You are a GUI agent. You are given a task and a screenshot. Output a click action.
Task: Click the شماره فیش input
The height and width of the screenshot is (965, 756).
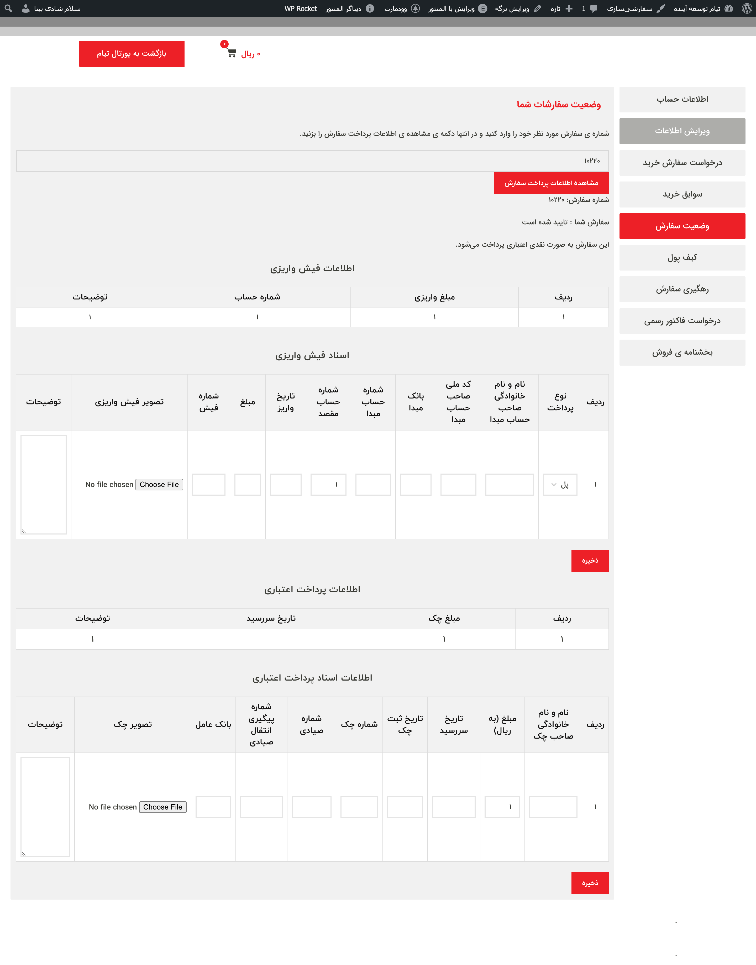click(208, 485)
